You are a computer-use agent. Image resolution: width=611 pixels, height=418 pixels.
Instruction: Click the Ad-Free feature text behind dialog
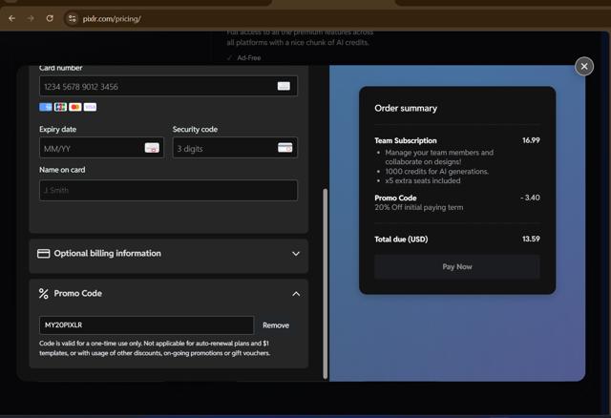[x=248, y=57]
